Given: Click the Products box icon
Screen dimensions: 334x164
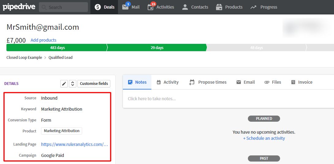Looking at the screenshot, I should click(219, 7).
